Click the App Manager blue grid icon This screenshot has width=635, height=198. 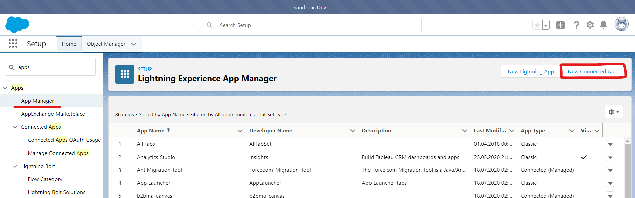(125, 74)
